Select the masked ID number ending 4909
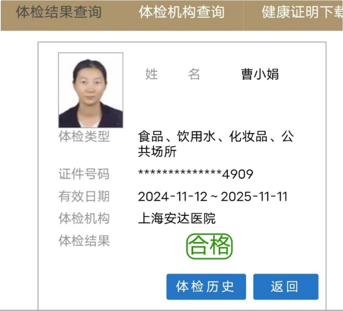This screenshot has height=311, width=343. (x=196, y=174)
